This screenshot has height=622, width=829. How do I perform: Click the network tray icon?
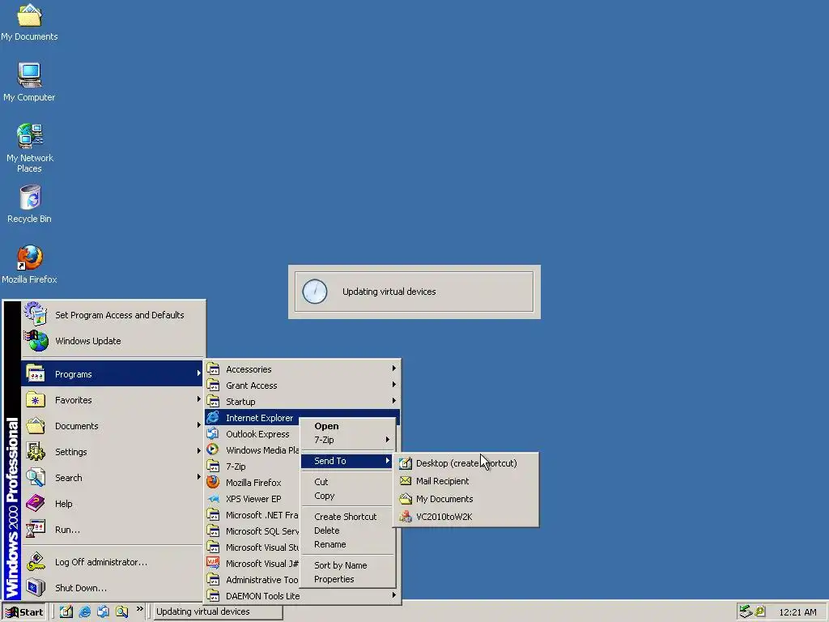pyautogui.click(x=746, y=611)
